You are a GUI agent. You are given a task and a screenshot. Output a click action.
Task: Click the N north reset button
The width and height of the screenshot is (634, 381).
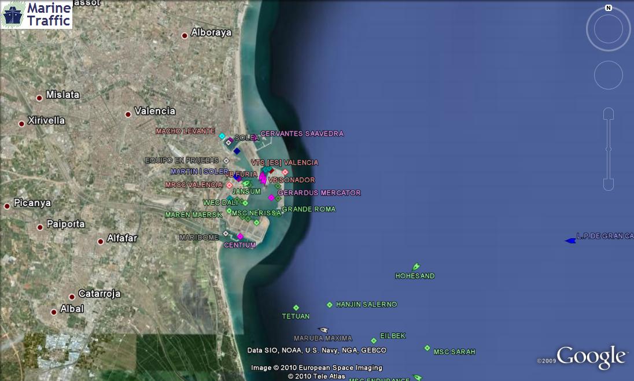(609, 8)
